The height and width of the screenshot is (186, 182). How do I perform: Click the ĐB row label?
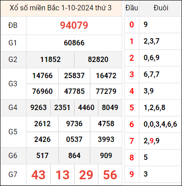(x=13, y=26)
